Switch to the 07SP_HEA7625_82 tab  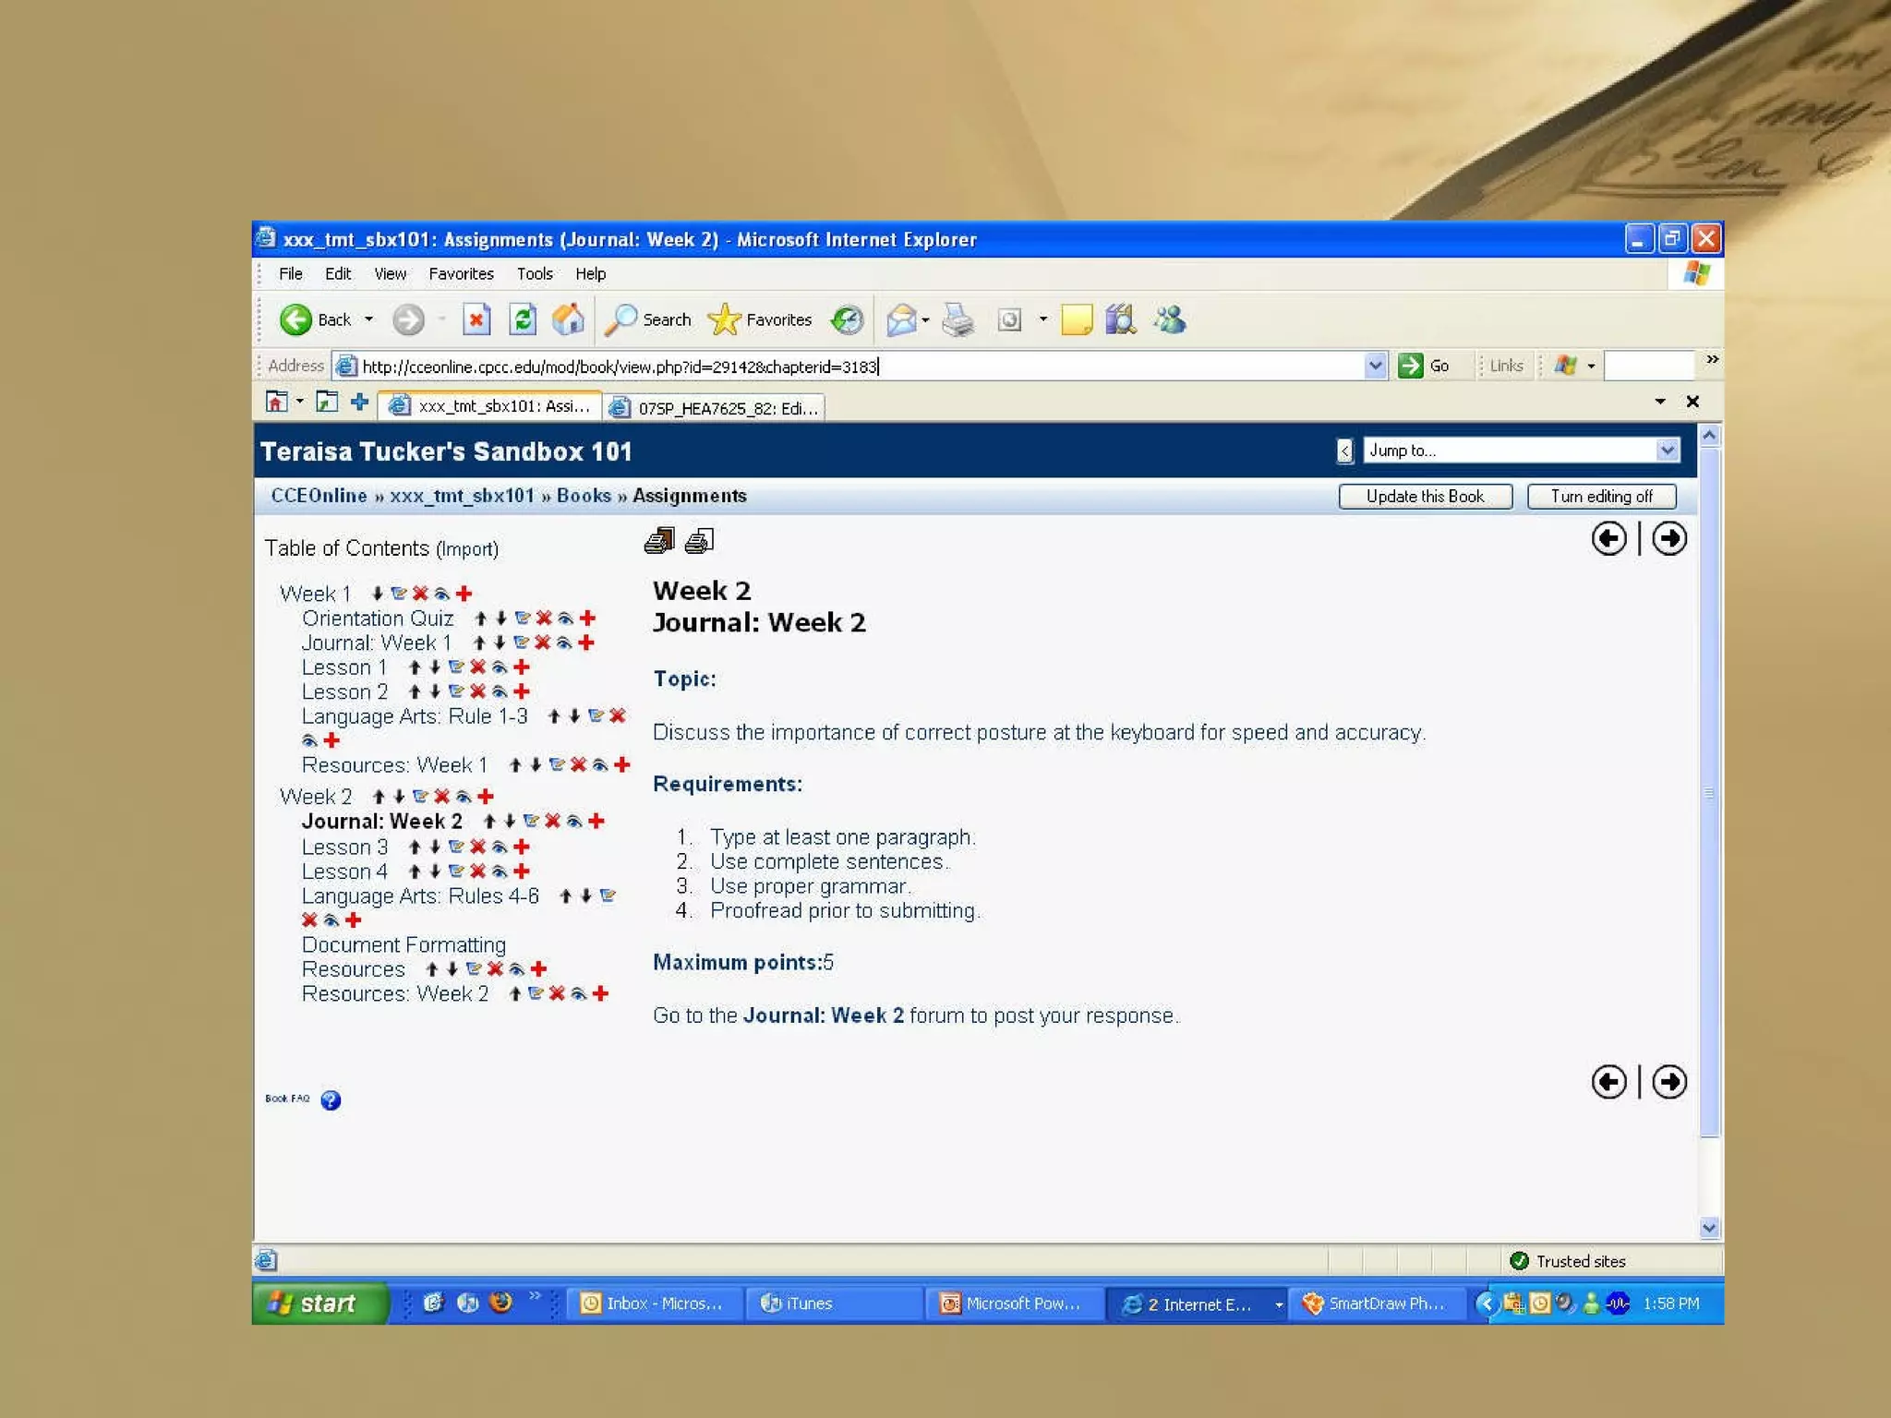pos(717,407)
